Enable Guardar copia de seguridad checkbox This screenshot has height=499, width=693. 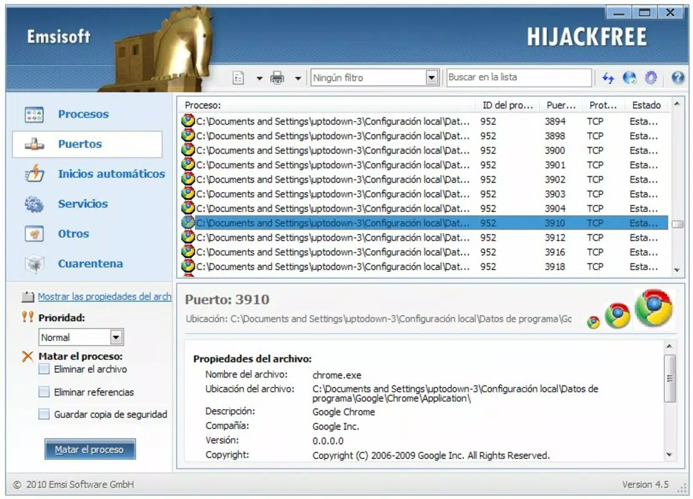44,414
